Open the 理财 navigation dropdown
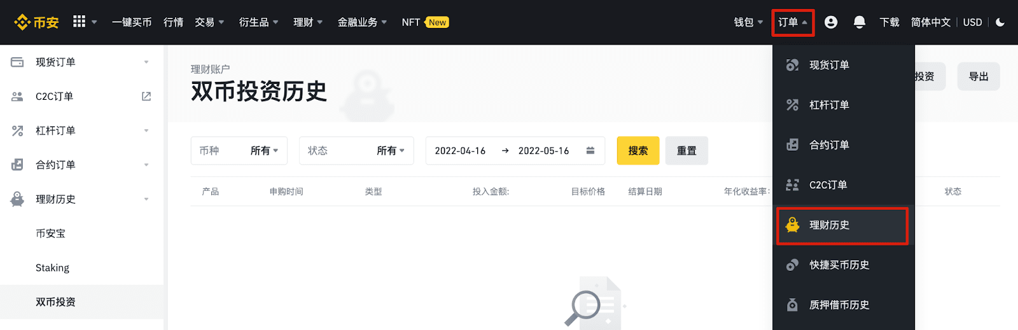Viewport: 1018px width, 330px height. click(x=308, y=22)
